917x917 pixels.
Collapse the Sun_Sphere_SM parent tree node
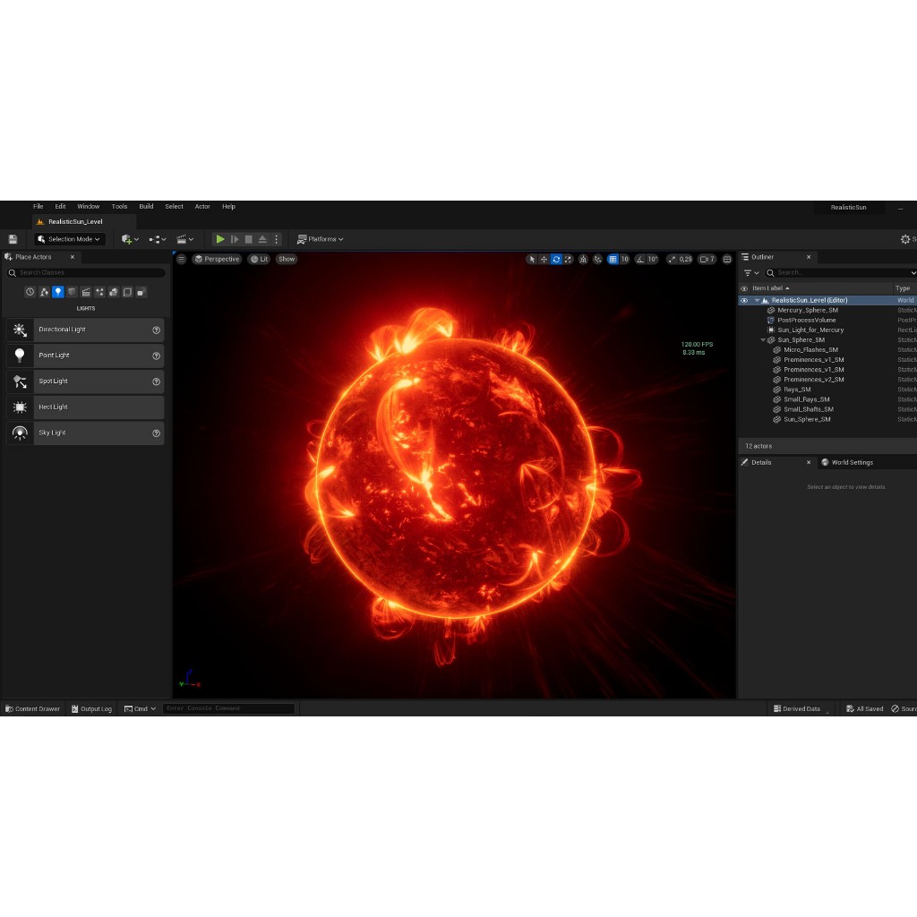[763, 339]
